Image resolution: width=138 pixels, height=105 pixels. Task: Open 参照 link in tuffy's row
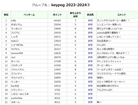point(90,20)
